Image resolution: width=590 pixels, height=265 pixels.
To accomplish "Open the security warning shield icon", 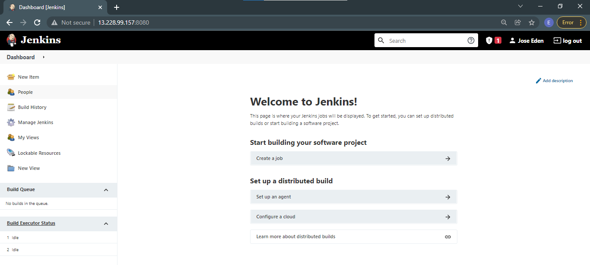I will (489, 41).
